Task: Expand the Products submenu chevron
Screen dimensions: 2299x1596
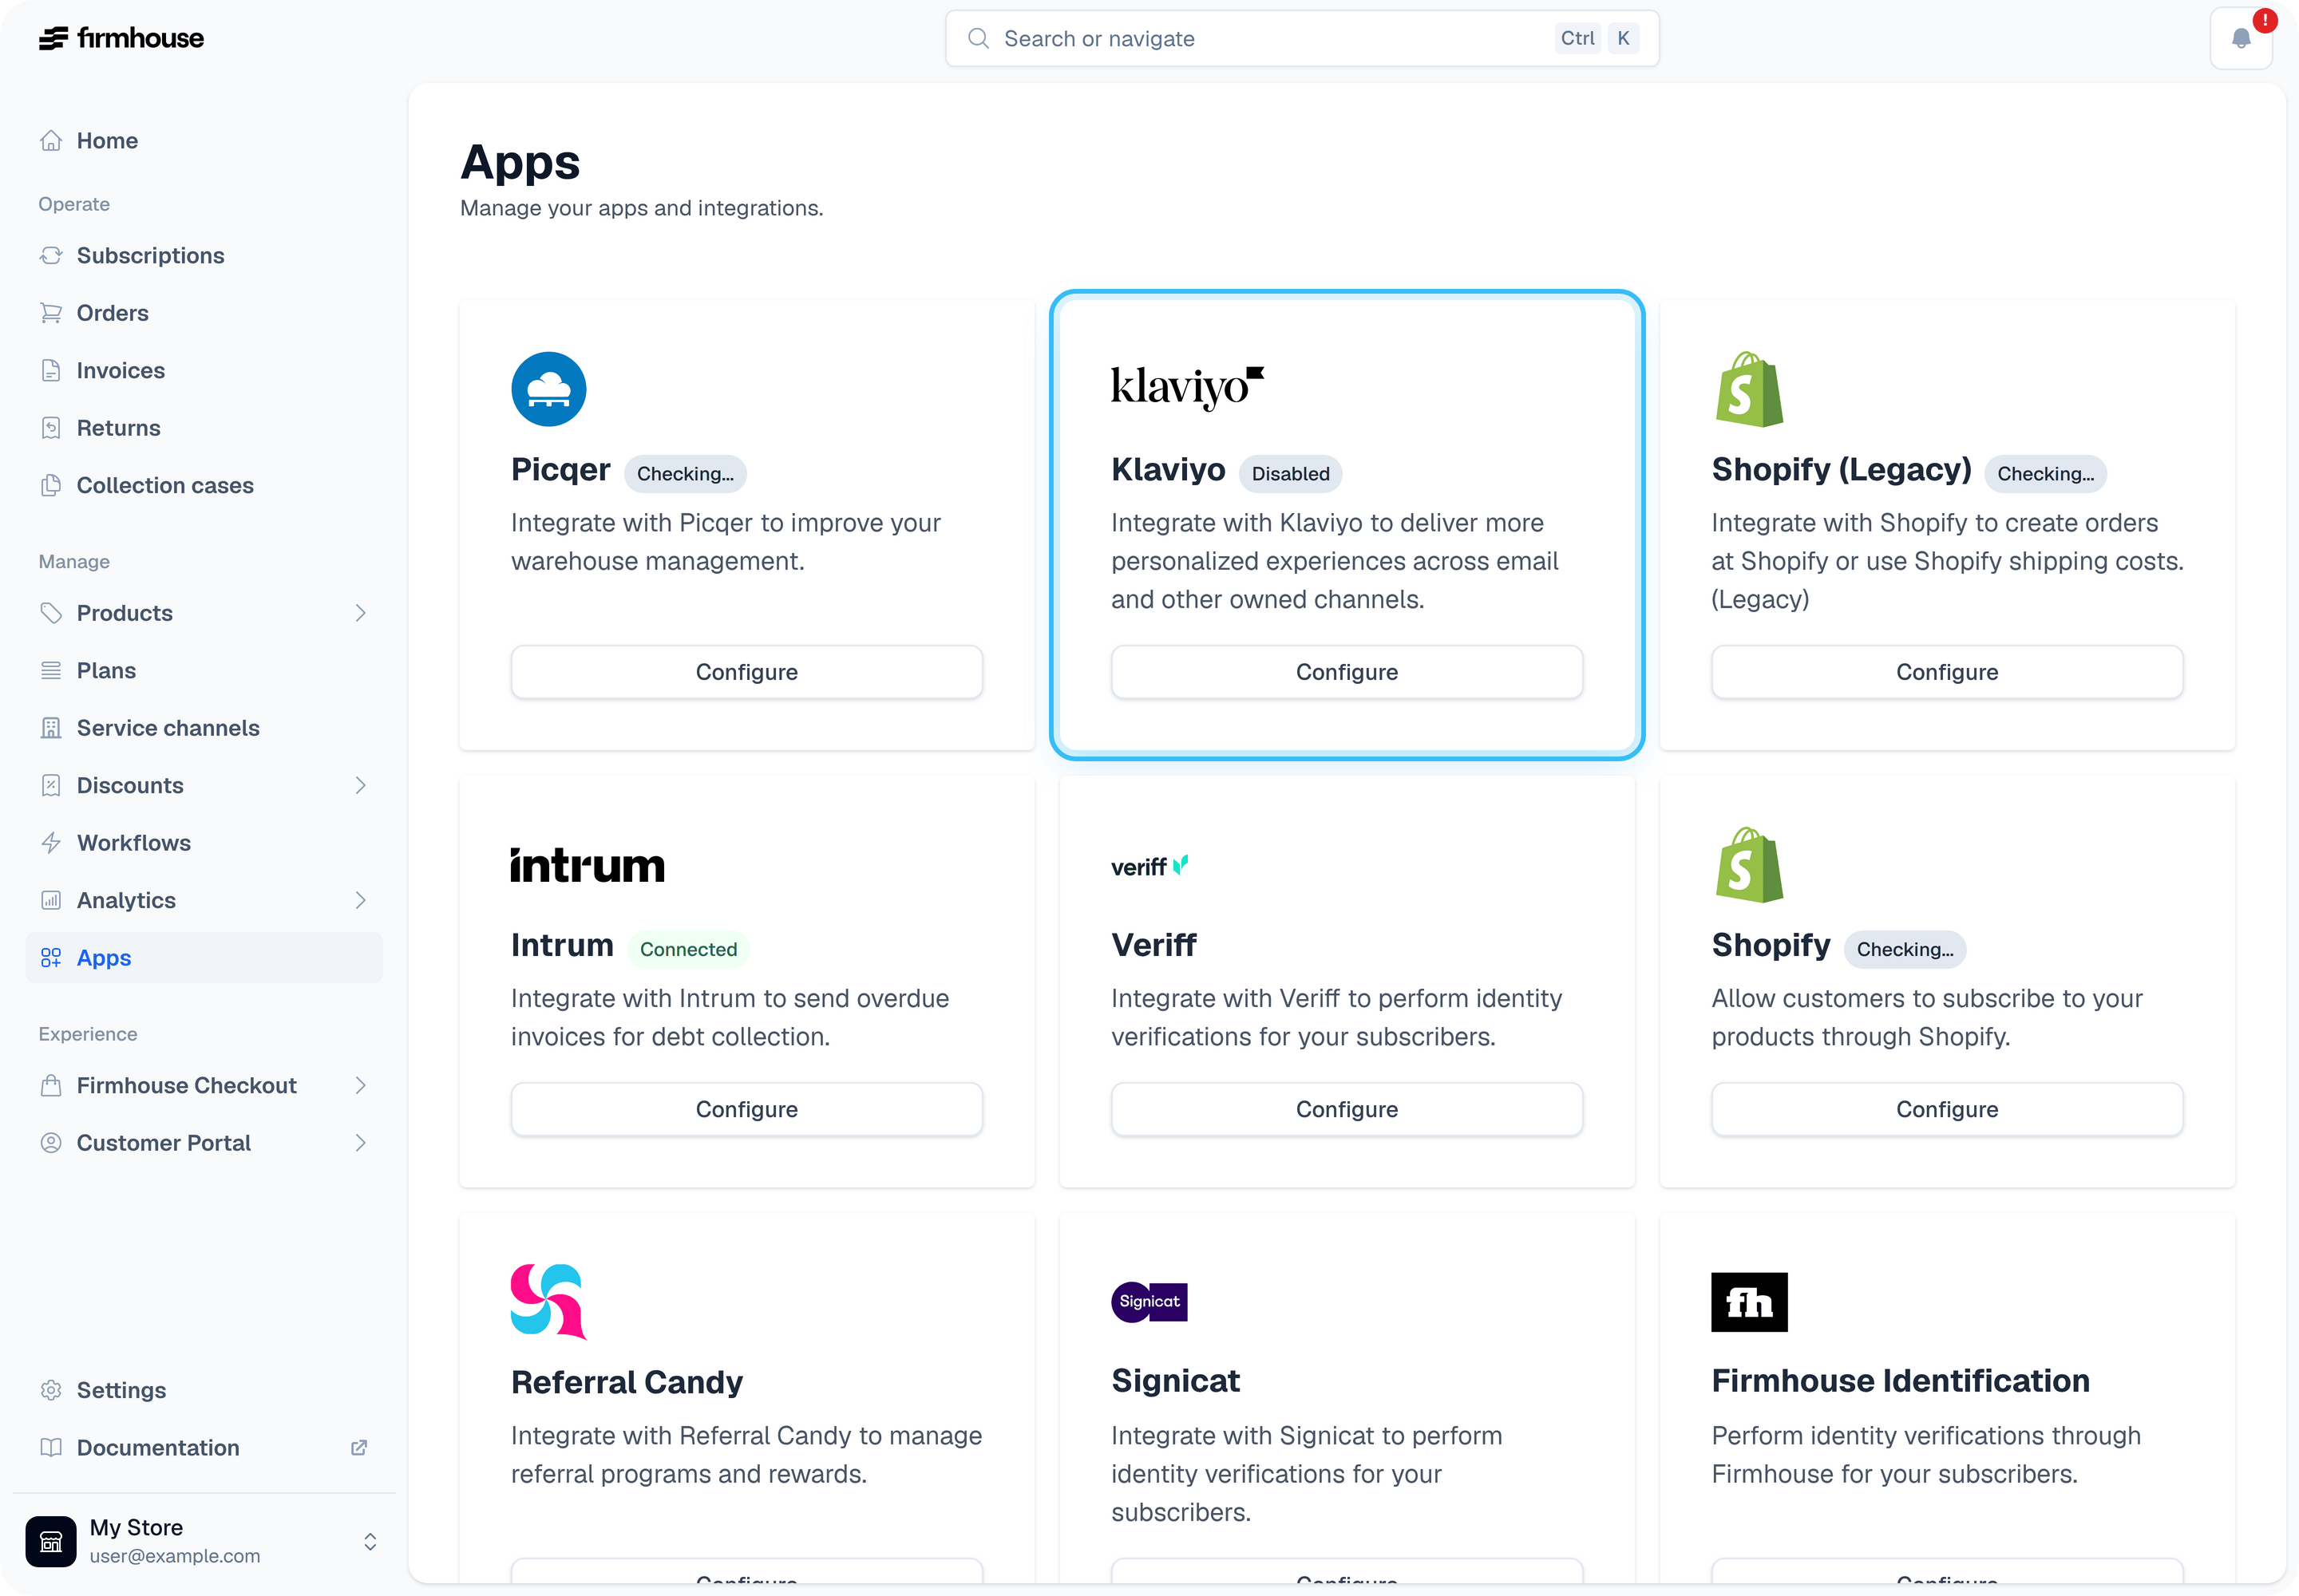Action: (x=360, y=613)
